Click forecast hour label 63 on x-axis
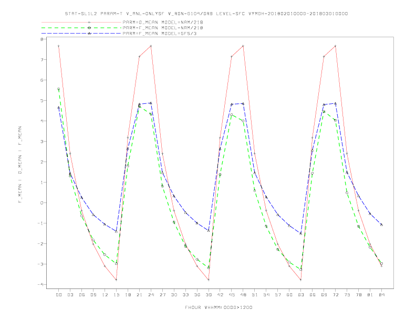 301,295
